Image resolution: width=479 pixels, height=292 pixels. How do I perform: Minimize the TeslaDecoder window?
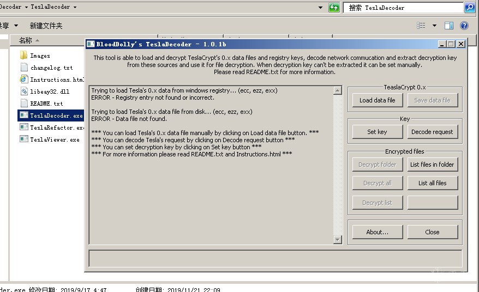coord(442,44)
